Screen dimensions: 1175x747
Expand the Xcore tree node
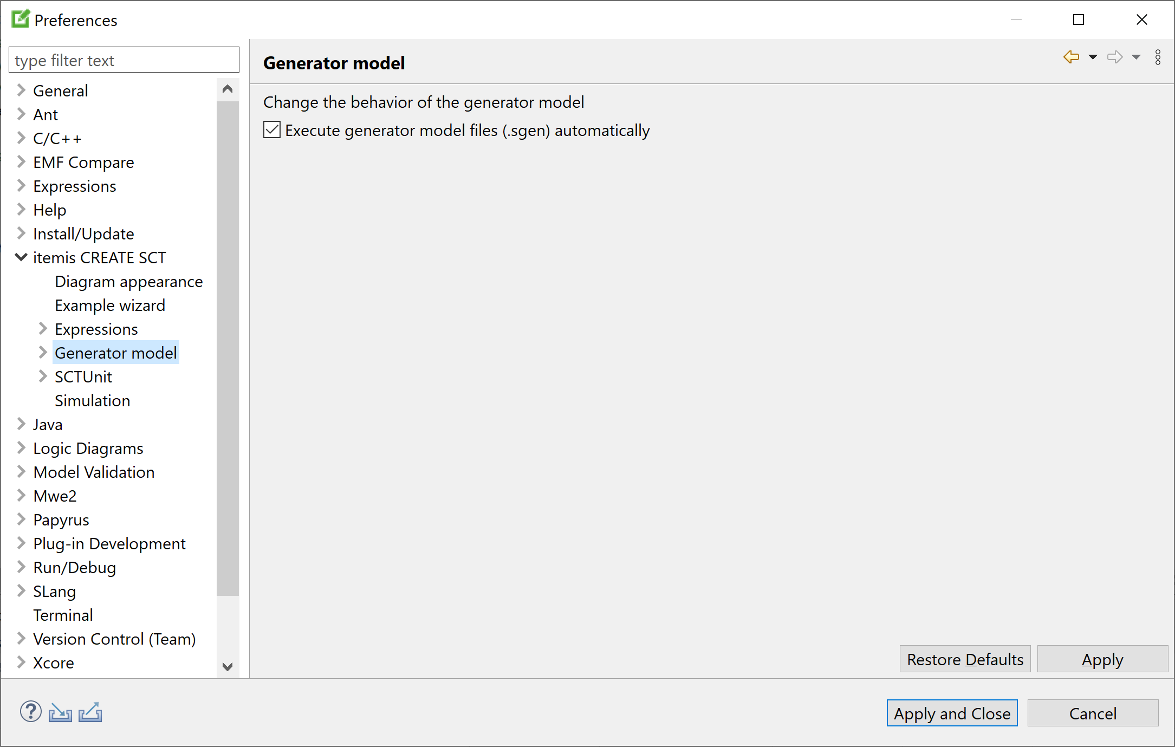(x=21, y=662)
